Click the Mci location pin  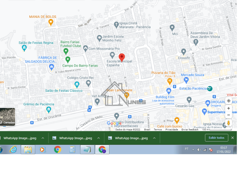tap(172, 28)
